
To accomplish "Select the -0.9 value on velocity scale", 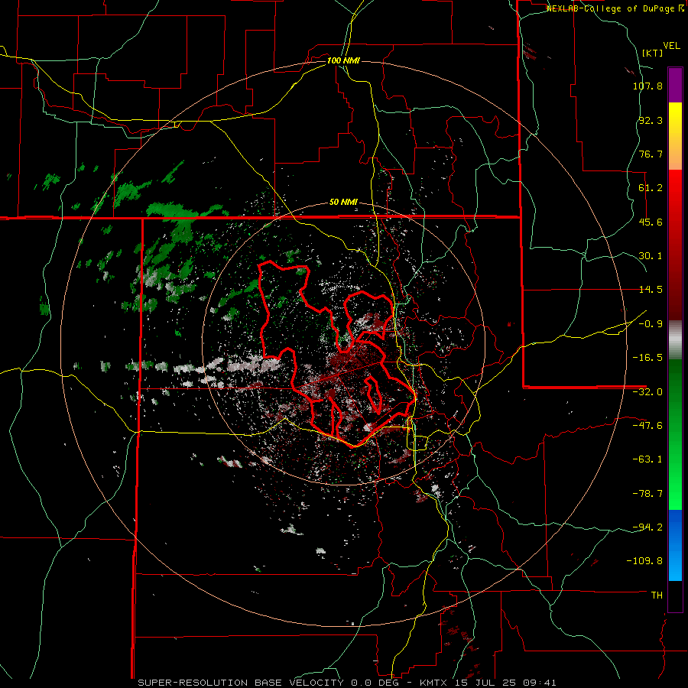I will 651,324.
